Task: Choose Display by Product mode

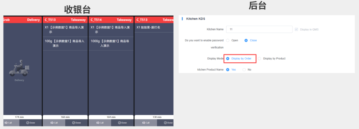Action: click(259, 59)
